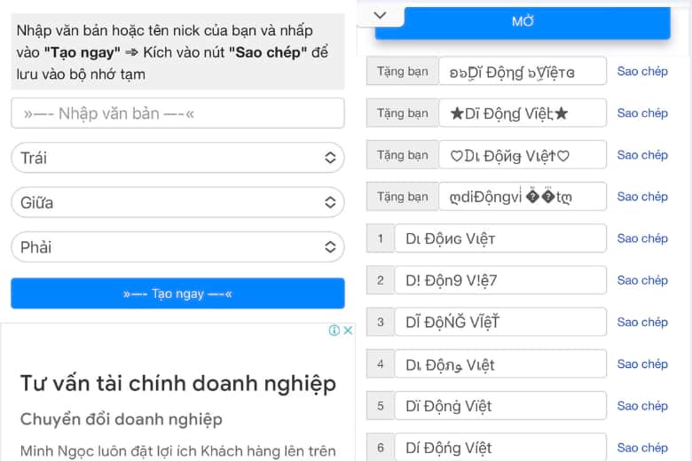This screenshot has height=461, width=692.
Task: Click Sao chép for result 3
Action: click(642, 323)
